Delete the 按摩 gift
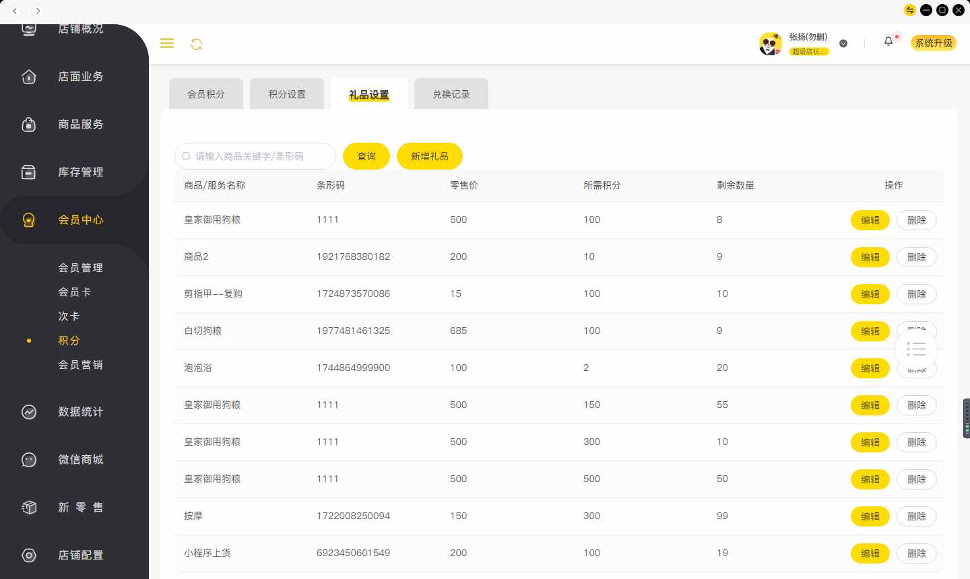The height and width of the screenshot is (579, 970). click(917, 516)
